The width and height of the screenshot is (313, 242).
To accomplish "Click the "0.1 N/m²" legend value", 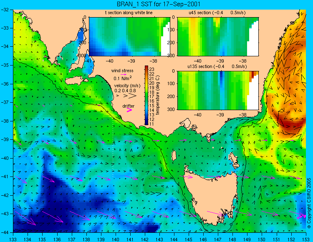I will tap(123, 78).
